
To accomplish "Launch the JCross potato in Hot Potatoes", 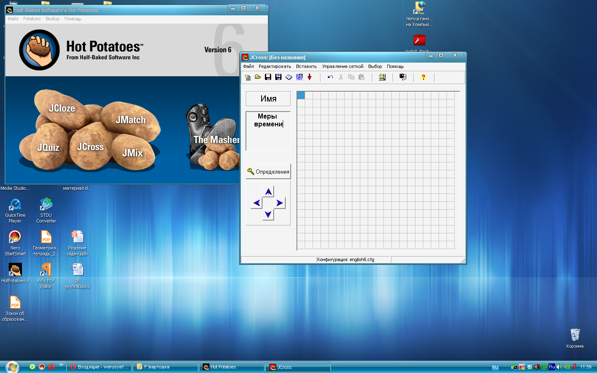I will pyautogui.click(x=90, y=147).
